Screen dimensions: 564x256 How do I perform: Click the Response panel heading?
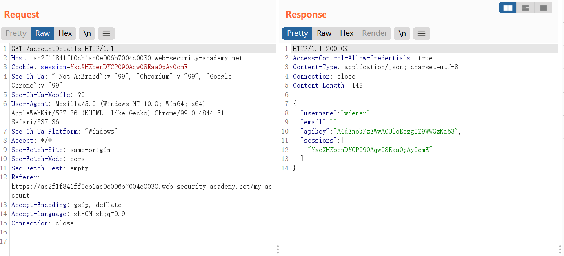[x=306, y=15]
